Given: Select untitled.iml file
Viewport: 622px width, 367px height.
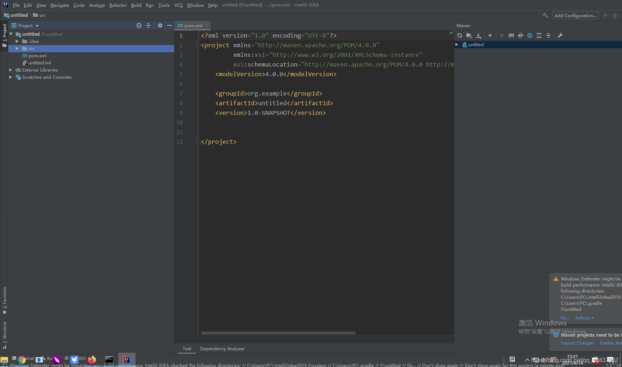Looking at the screenshot, I should tap(40, 63).
